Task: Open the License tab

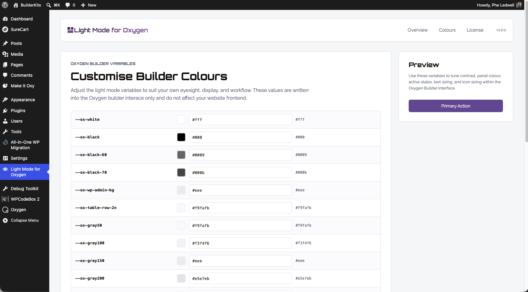Action: pos(475,30)
